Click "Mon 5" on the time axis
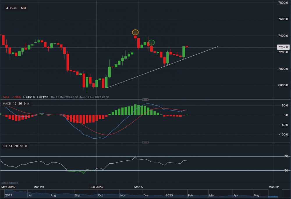Image resolution: width=291 pixels, height=199 pixels. click(x=139, y=187)
